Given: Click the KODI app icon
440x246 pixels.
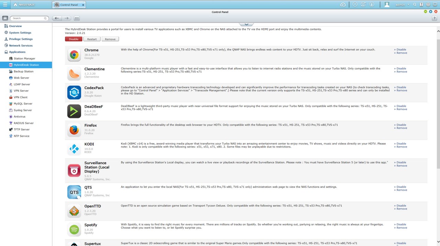Looking at the screenshot, I should point(74,149).
